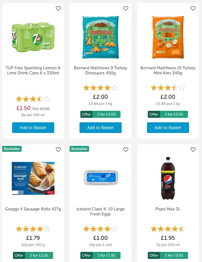Viewport: 202px width, 262px height.
Task: Click the third star on Pepsi Max rating
Action: click(x=168, y=229)
